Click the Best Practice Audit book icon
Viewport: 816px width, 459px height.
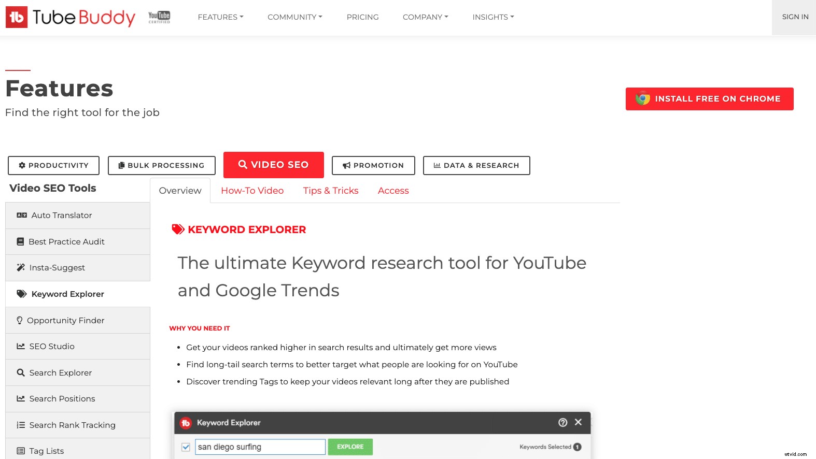20,241
